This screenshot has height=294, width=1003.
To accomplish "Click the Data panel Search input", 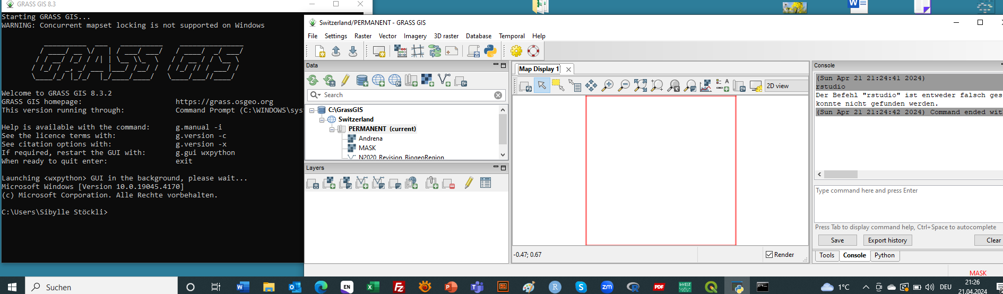I will [408, 95].
